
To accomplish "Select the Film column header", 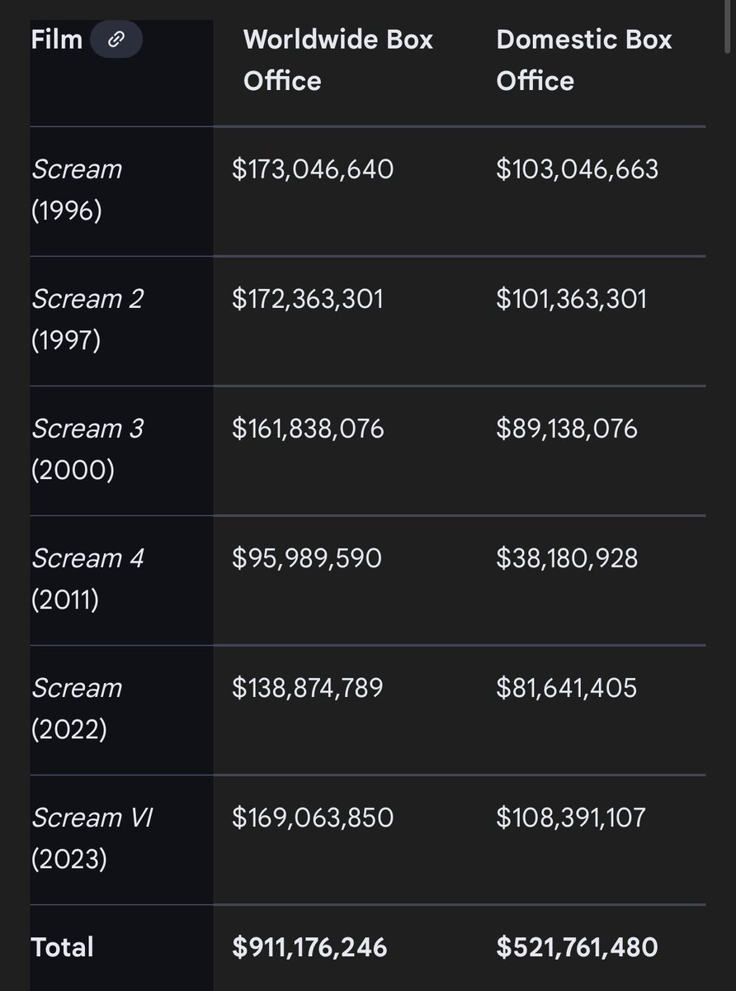I will pyautogui.click(x=57, y=40).
